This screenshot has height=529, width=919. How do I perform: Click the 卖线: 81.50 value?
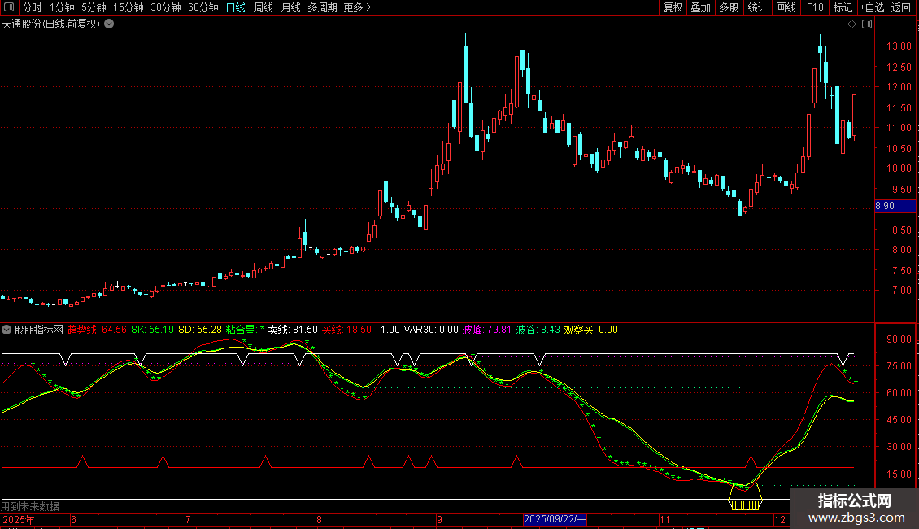click(293, 330)
